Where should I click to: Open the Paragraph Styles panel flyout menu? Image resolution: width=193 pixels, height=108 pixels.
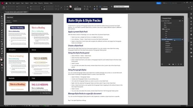(x=183, y=18)
